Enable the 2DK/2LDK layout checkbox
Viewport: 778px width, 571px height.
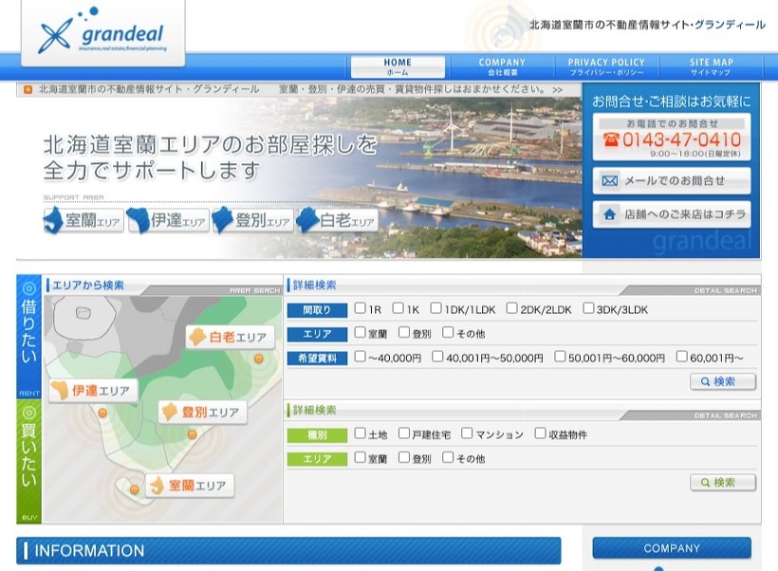(512, 308)
